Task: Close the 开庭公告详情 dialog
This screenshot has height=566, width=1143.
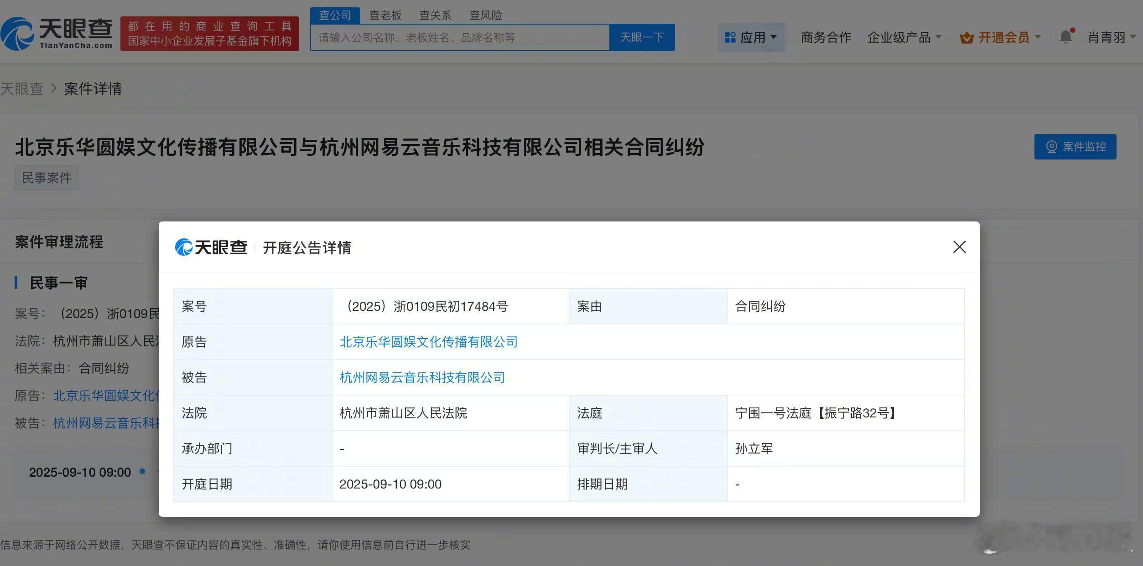Action: click(960, 247)
